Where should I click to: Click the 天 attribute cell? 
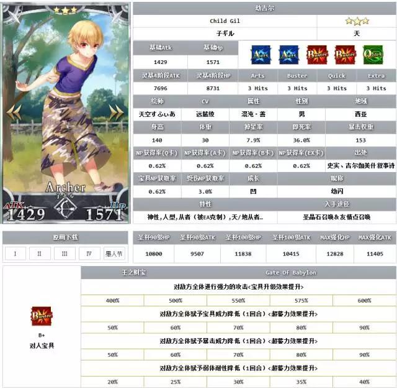[357, 34]
